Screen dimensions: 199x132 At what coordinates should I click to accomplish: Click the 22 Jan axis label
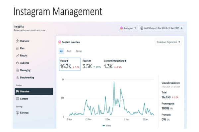[145, 119]
